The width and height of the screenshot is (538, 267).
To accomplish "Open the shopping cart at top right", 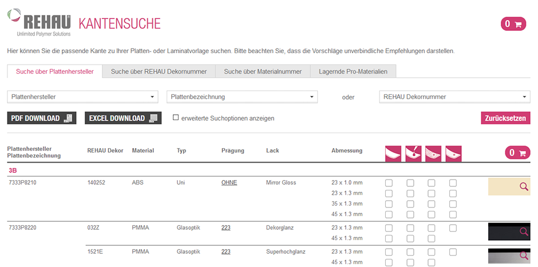I will click(x=513, y=24).
